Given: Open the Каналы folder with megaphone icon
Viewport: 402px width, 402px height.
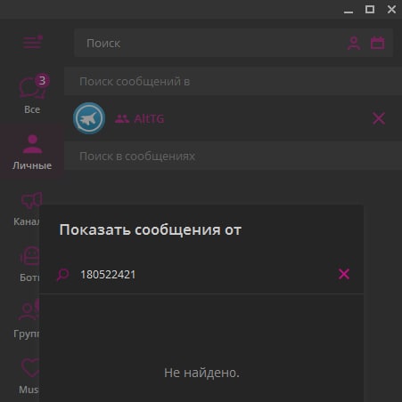Looking at the screenshot, I should pos(26,209).
